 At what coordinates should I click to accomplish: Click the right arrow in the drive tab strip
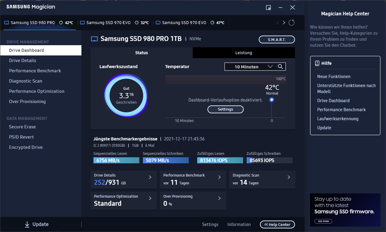284,22
